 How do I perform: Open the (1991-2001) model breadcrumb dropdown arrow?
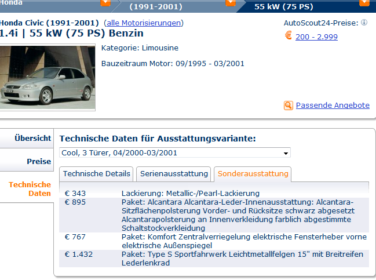pos(231,3)
